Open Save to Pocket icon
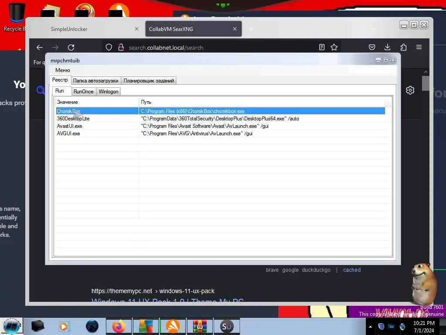Image resolution: width=446 pixels, height=335 pixels. [372, 47]
